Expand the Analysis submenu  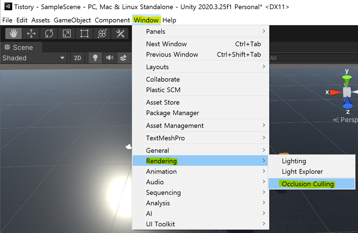201,203
